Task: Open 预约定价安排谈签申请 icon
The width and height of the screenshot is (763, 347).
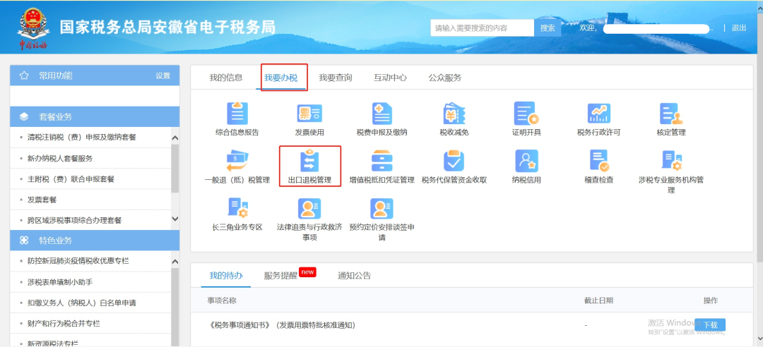Action: pos(382,208)
